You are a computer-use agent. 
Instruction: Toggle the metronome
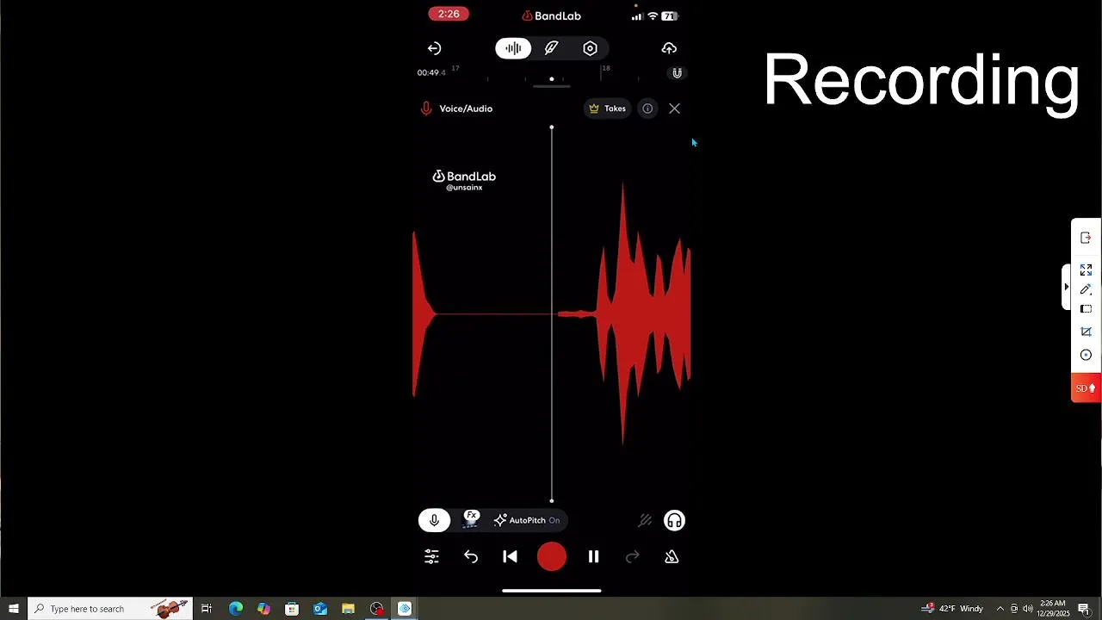tap(672, 557)
